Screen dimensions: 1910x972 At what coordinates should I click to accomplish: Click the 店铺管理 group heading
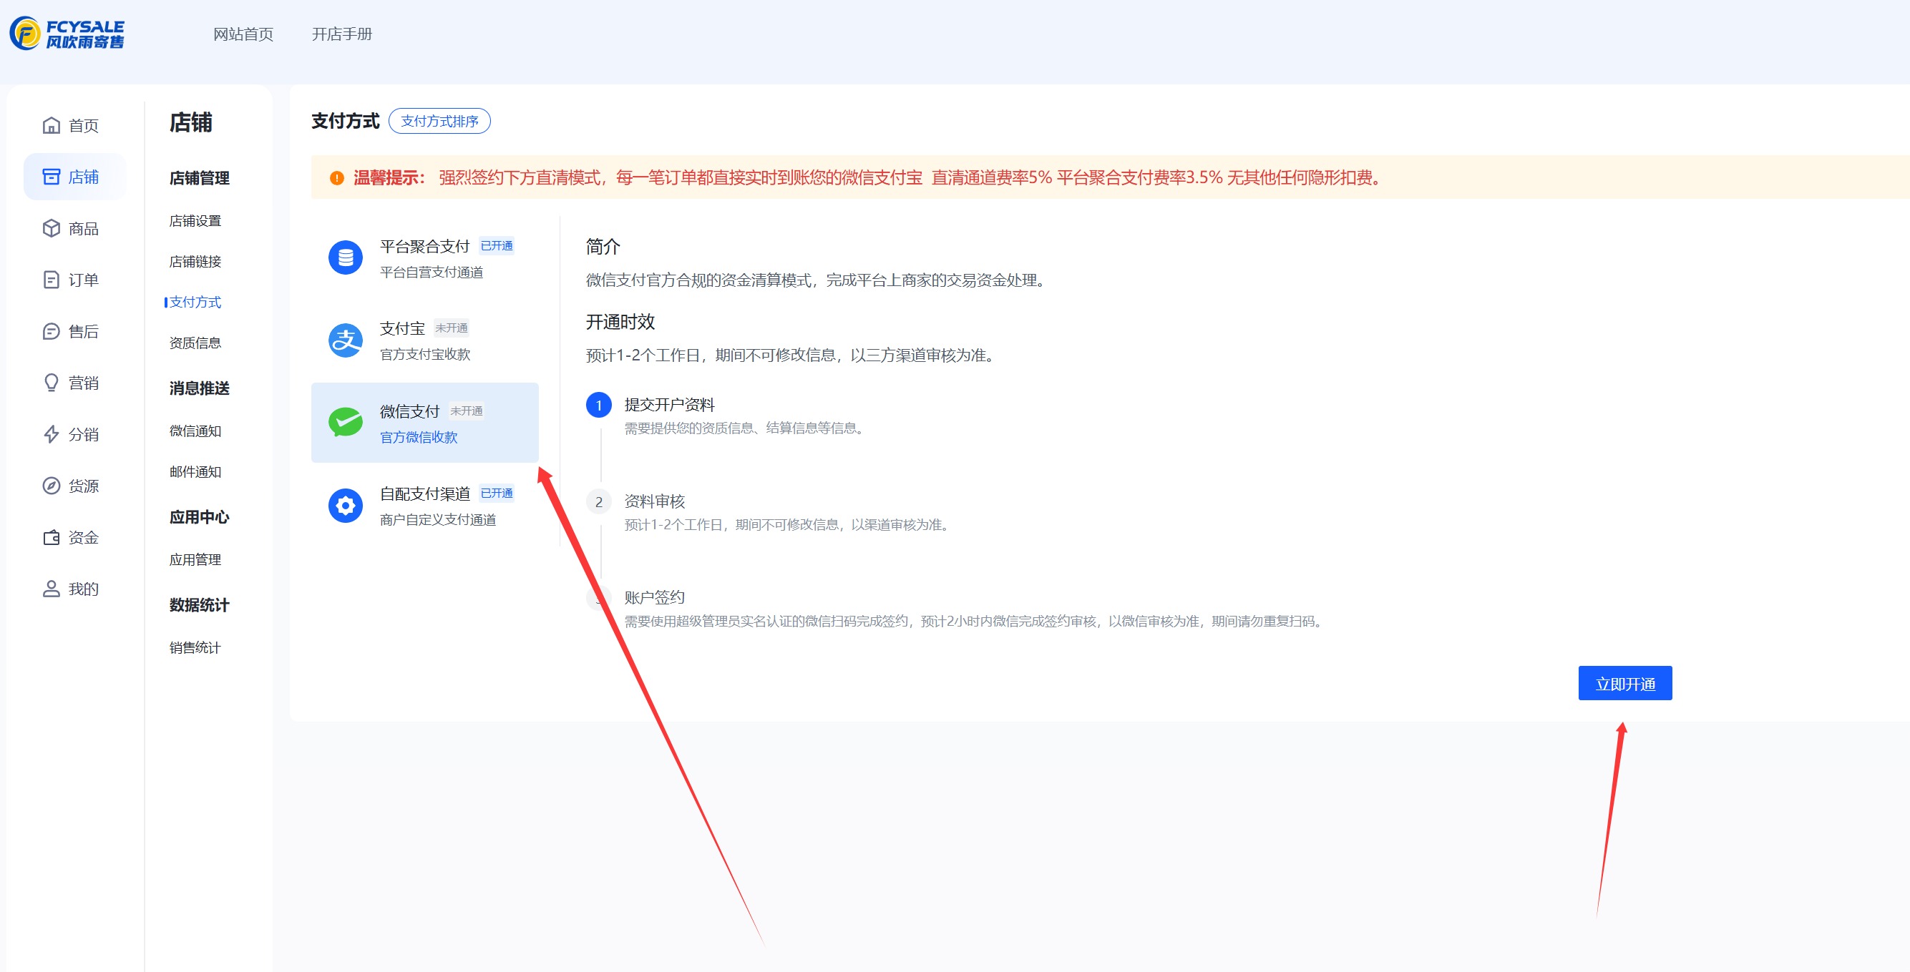point(200,178)
